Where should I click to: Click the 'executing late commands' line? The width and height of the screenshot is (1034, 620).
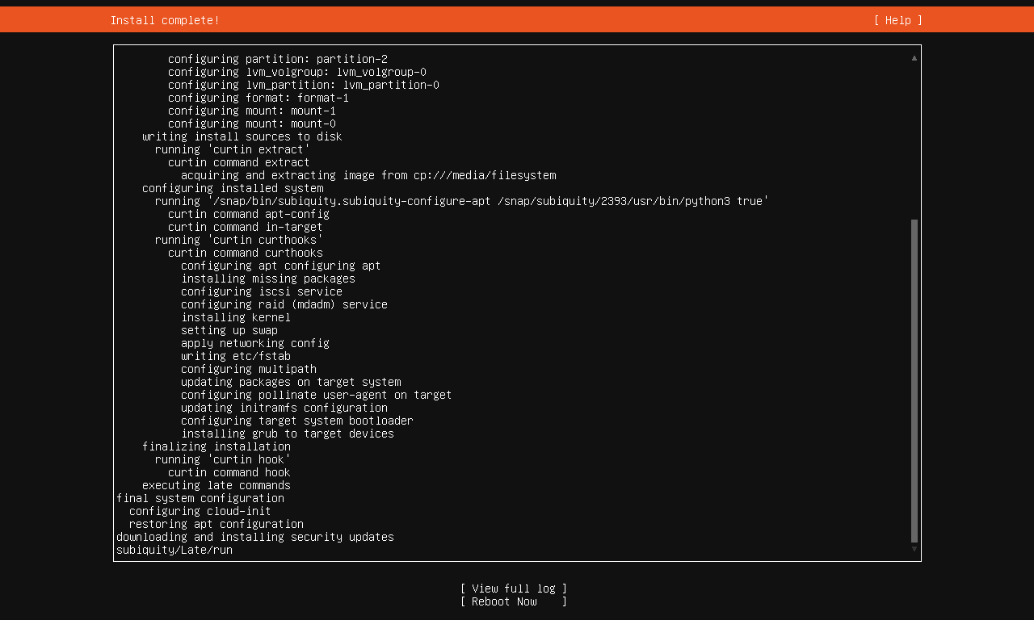click(x=216, y=485)
